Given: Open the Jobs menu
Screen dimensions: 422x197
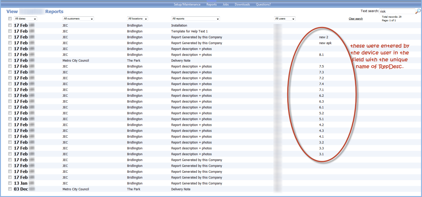Looking at the screenshot, I should coord(226,4).
